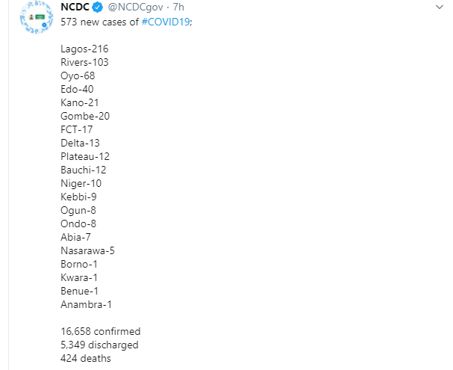Click the blue verified badge
The width and height of the screenshot is (453, 370).
[97, 7]
